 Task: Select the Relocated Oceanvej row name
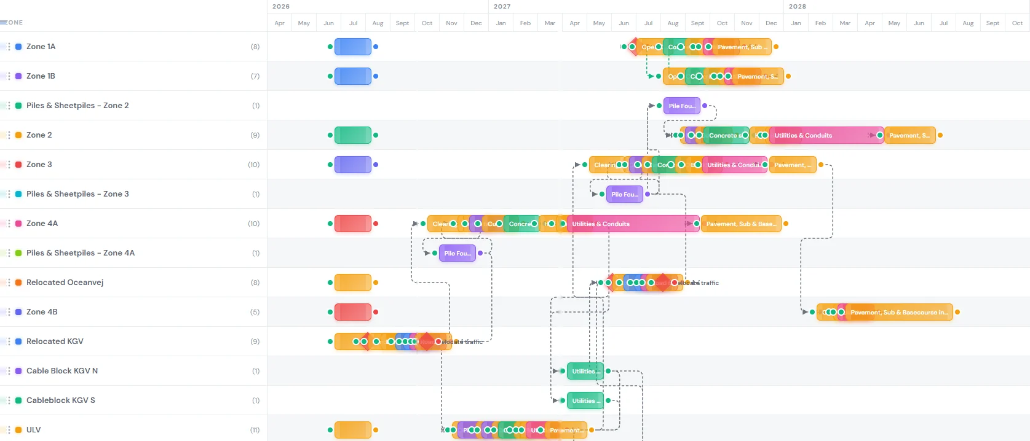(x=65, y=283)
